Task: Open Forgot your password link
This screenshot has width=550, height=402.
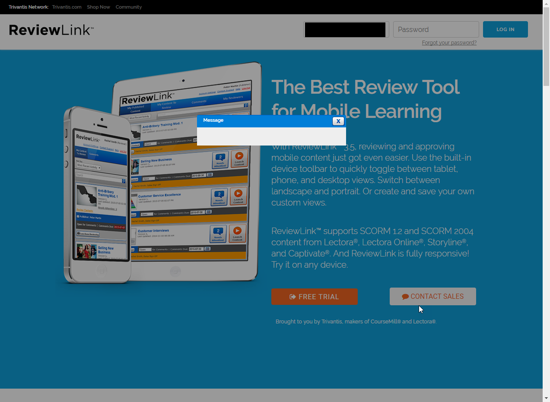Action: 449,43
